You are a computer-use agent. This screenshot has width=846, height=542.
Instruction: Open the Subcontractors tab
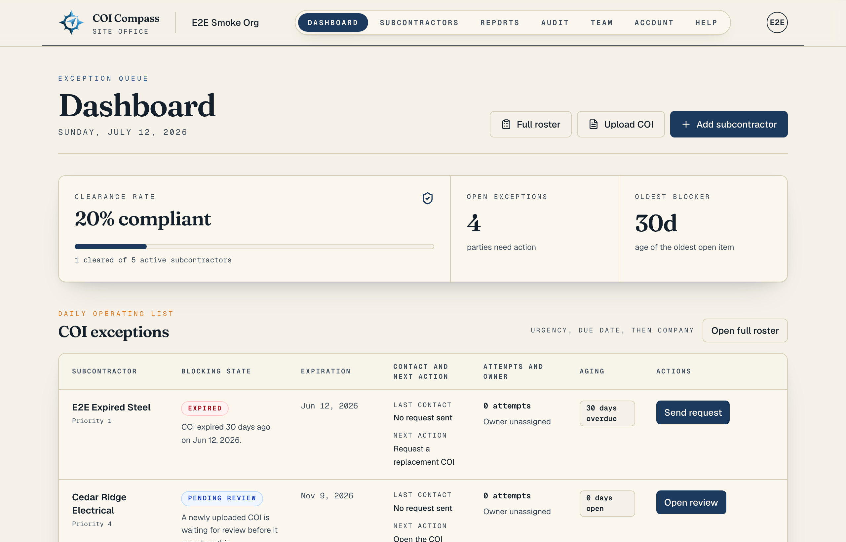[419, 22]
